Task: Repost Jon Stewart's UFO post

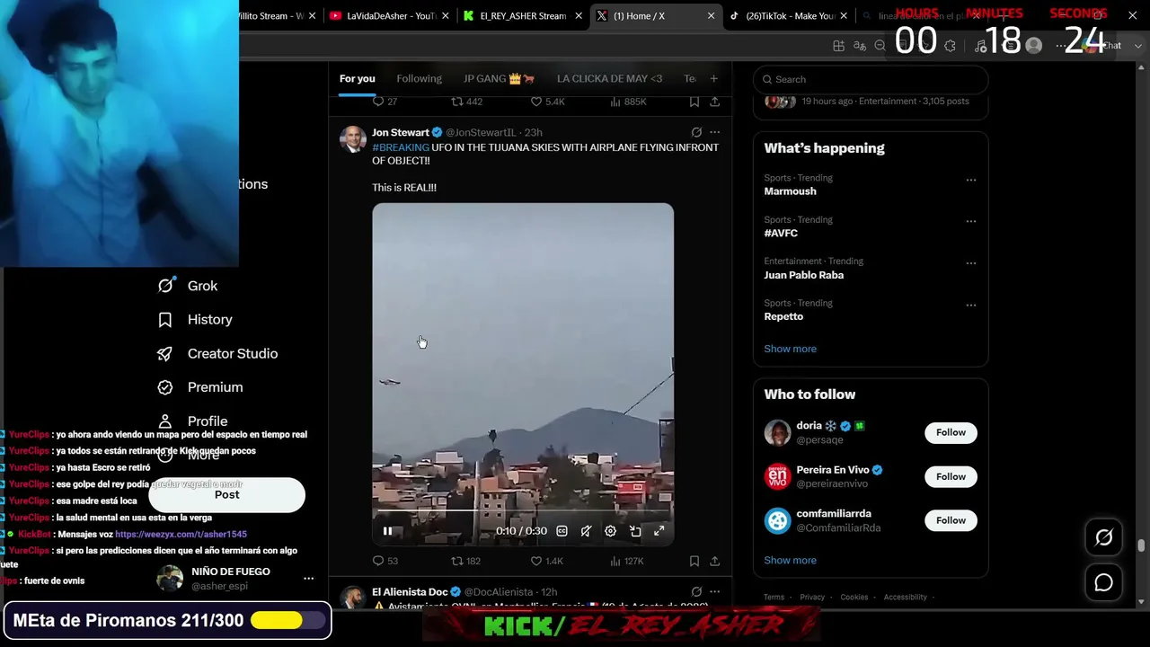Action: pos(465,561)
